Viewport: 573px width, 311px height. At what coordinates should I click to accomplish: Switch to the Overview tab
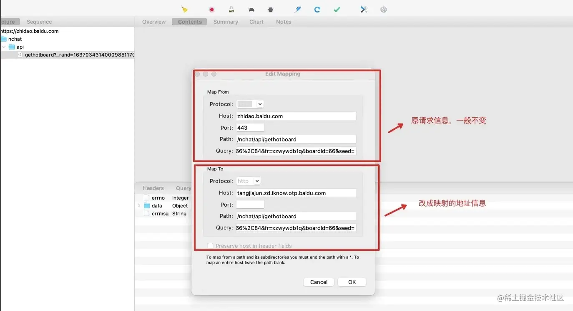[x=154, y=22]
